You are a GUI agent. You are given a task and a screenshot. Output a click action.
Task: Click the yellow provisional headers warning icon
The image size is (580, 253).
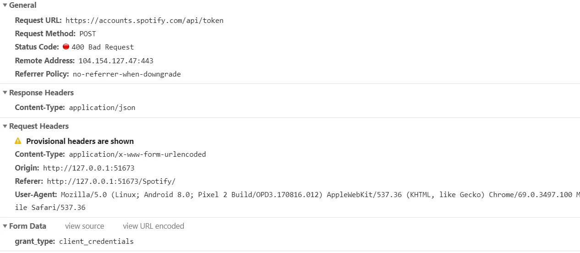click(18, 141)
